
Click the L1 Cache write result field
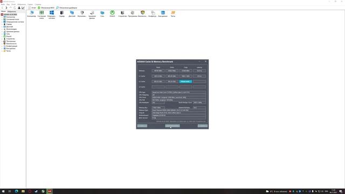click(x=172, y=76)
